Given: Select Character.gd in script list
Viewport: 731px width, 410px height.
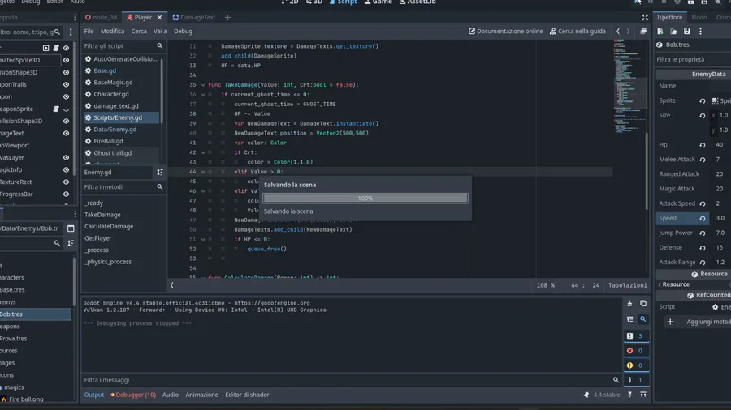Looking at the screenshot, I should pos(111,94).
